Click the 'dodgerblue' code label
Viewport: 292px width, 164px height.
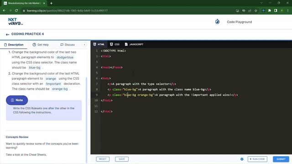(x=65, y=57)
